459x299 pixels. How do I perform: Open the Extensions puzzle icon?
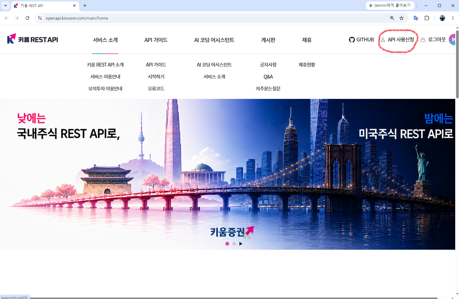(427, 18)
